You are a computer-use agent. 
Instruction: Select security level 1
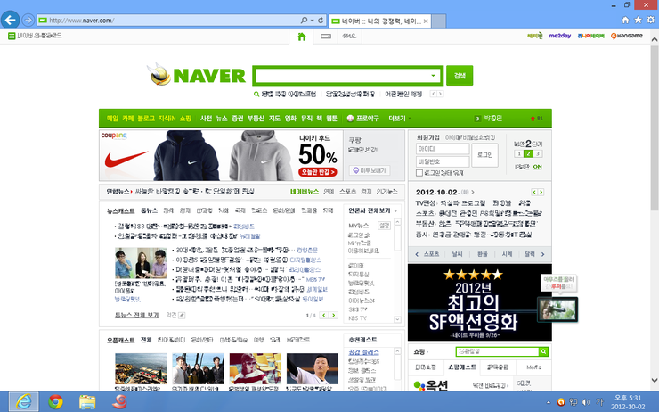pyautogui.click(x=519, y=154)
